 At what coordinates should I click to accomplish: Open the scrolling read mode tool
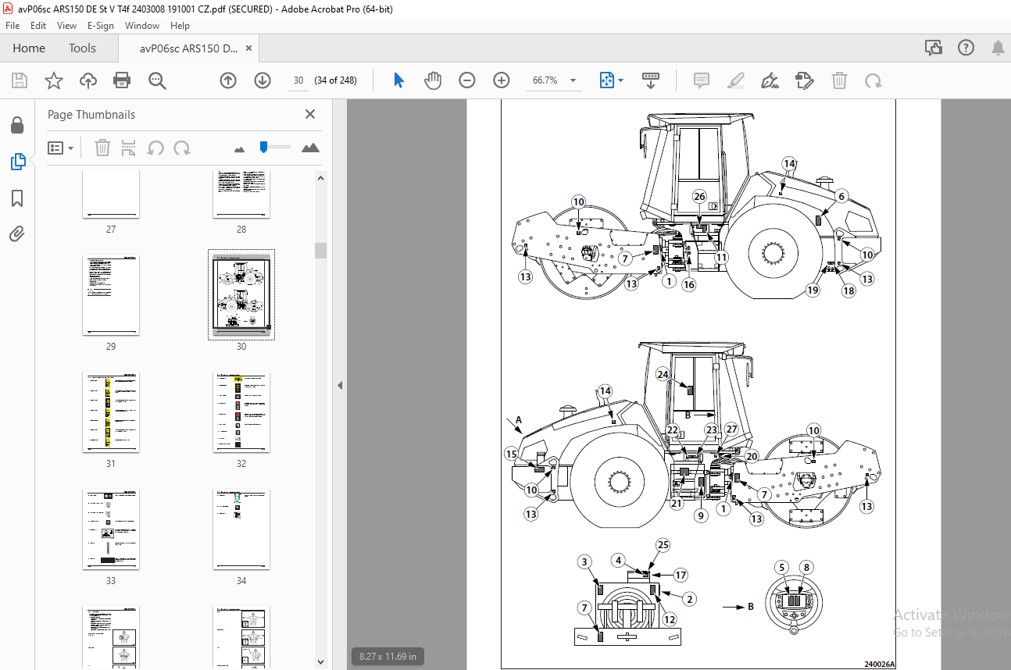tap(651, 80)
